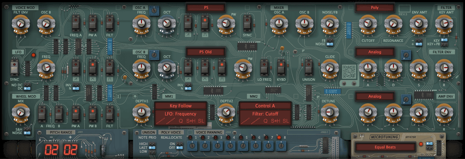The width and height of the screenshot is (465, 159).
Task: Click the Q button in MM2 display
Action: point(266,121)
